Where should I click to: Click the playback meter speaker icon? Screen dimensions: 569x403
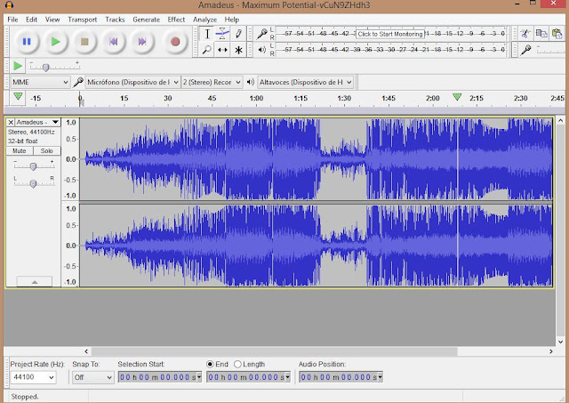coord(261,50)
